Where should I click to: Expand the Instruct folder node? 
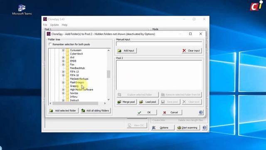[63, 100]
